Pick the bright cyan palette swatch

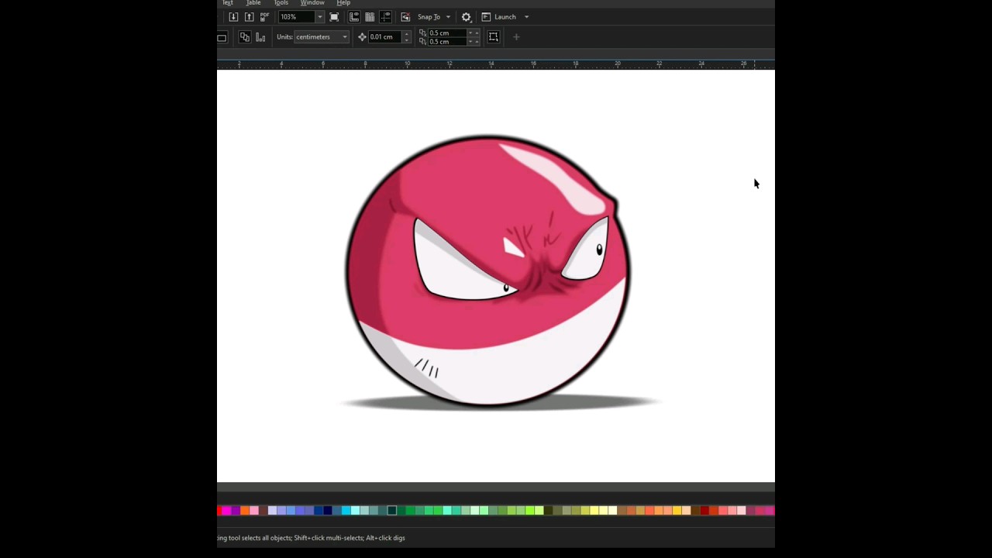coord(346,511)
